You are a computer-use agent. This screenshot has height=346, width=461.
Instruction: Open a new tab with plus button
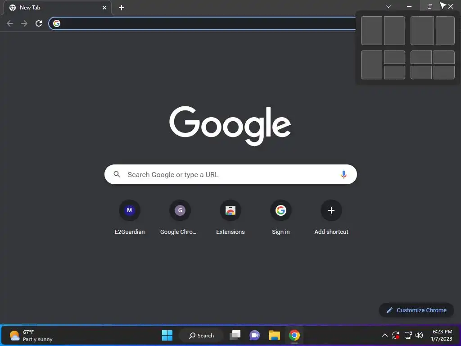[122, 8]
